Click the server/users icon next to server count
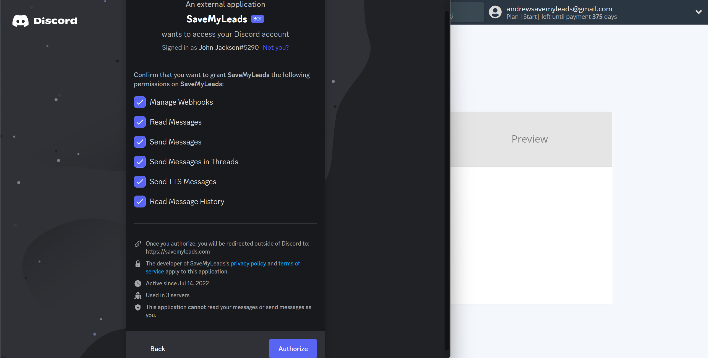This screenshot has width=708, height=358. [137, 295]
